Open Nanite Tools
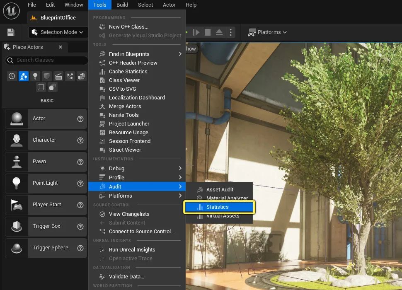 (137, 115)
